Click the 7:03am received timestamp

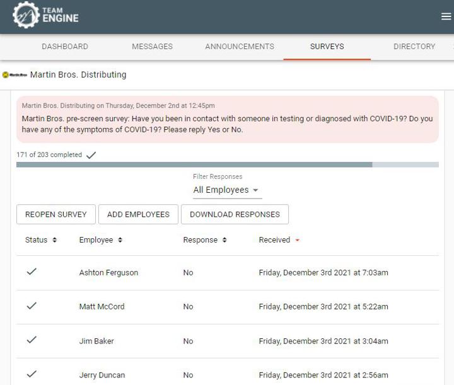click(323, 272)
